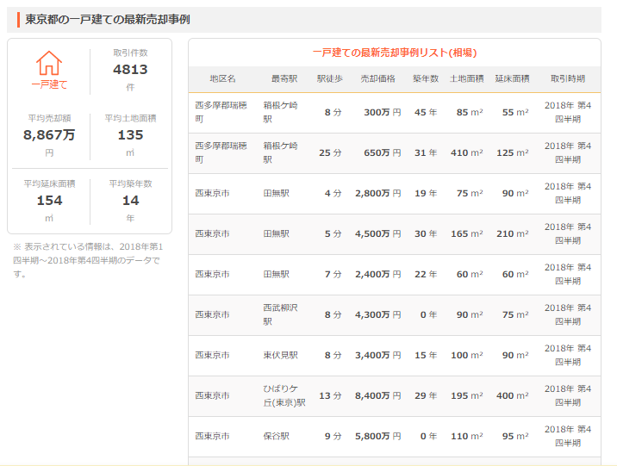Viewport: 617px width, 466px height.
Task: Click the 地区名 column header
Action: pyautogui.click(x=222, y=78)
